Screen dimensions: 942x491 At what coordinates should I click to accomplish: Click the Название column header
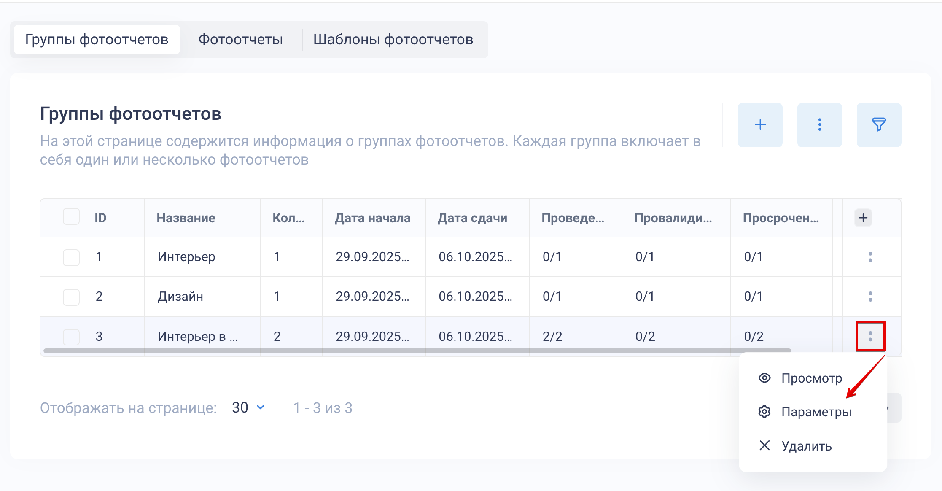click(186, 218)
